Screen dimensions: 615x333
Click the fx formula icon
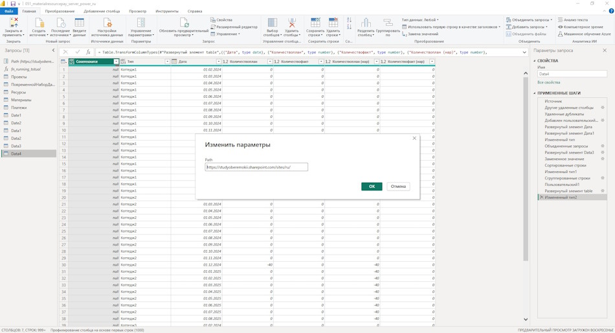click(88, 52)
